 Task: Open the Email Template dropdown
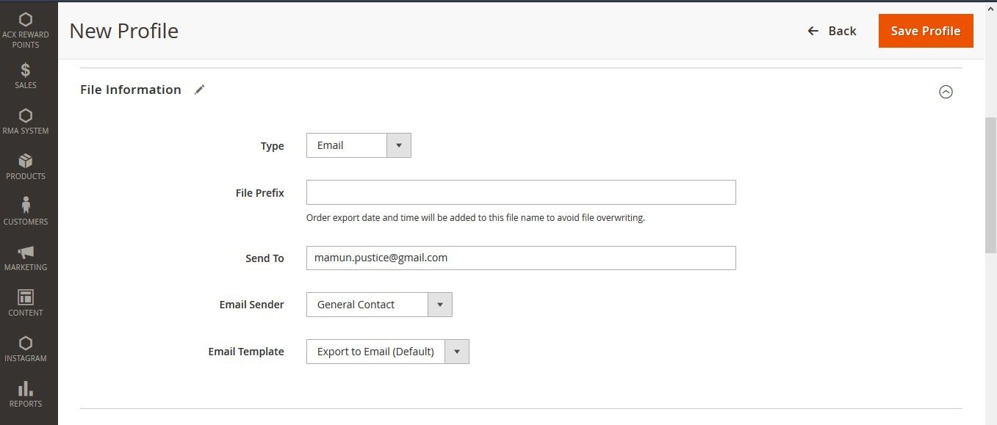click(x=387, y=352)
